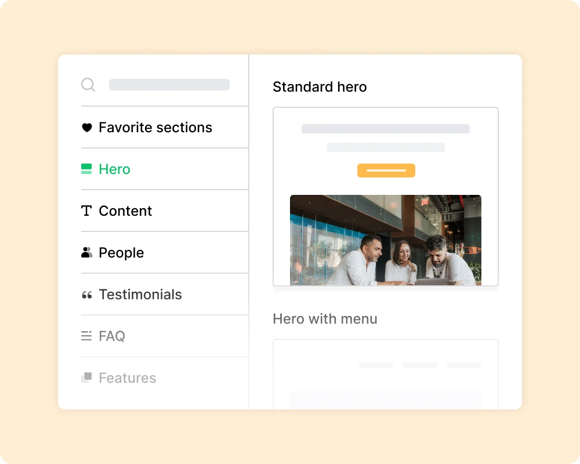580x464 pixels.
Task: Click the "T" icon next to Content
Action: coord(86,211)
